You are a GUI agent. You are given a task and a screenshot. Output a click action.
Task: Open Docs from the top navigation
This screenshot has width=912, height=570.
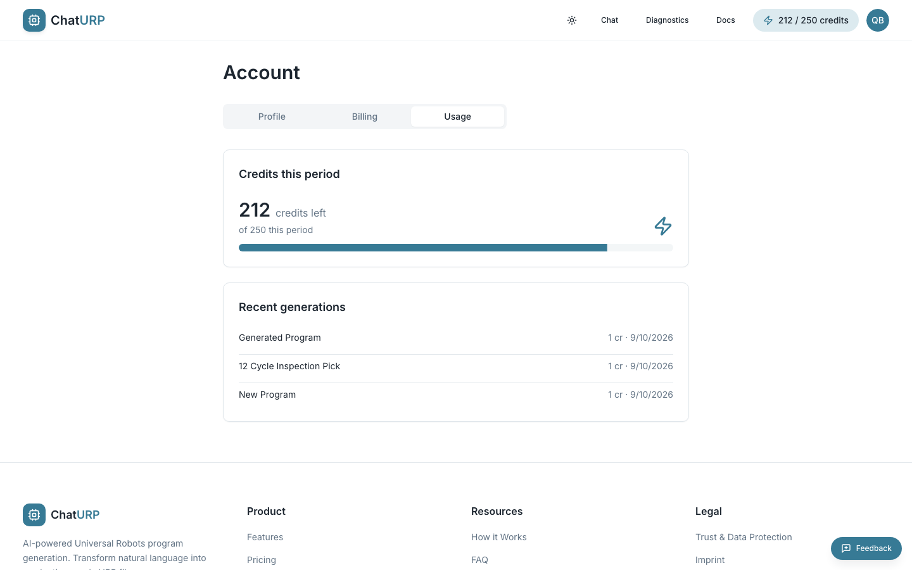pos(726,20)
